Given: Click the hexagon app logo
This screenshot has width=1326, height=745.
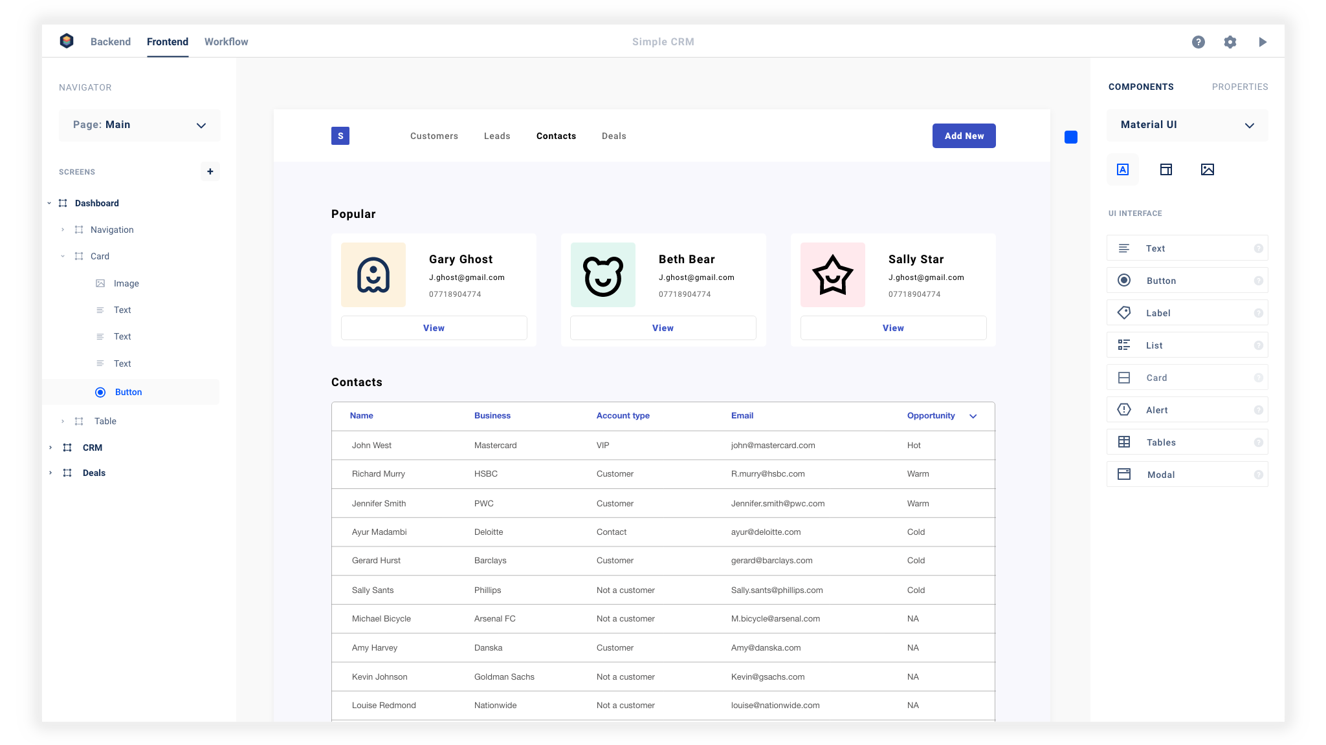Looking at the screenshot, I should (67, 41).
